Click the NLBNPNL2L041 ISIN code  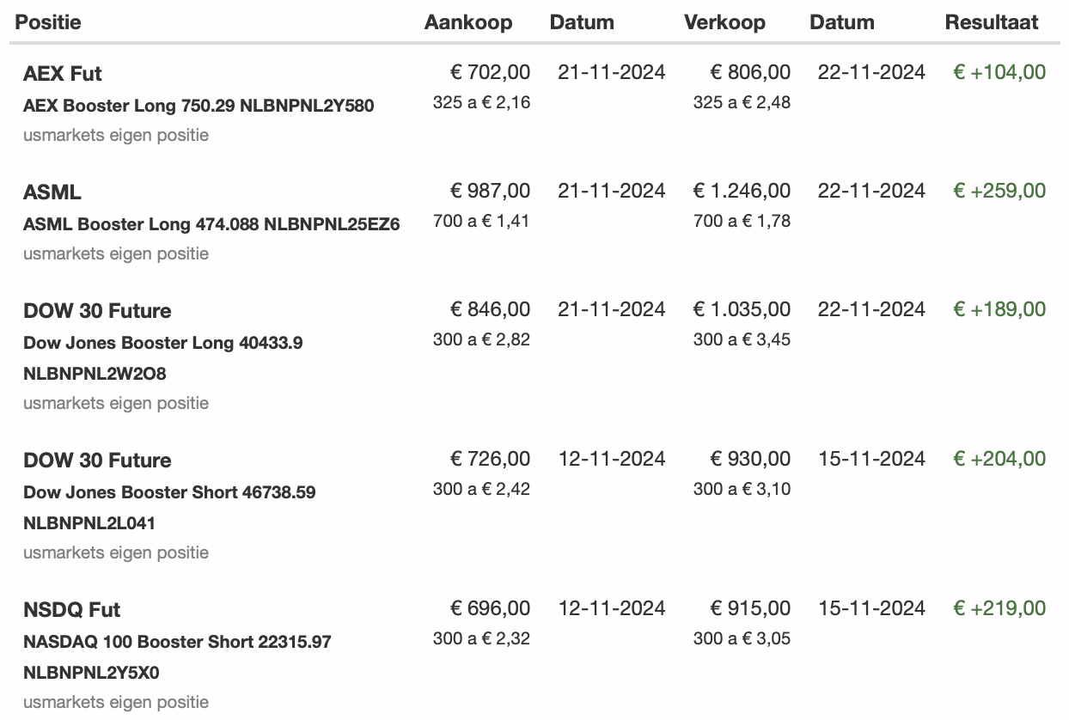pyautogui.click(x=89, y=523)
